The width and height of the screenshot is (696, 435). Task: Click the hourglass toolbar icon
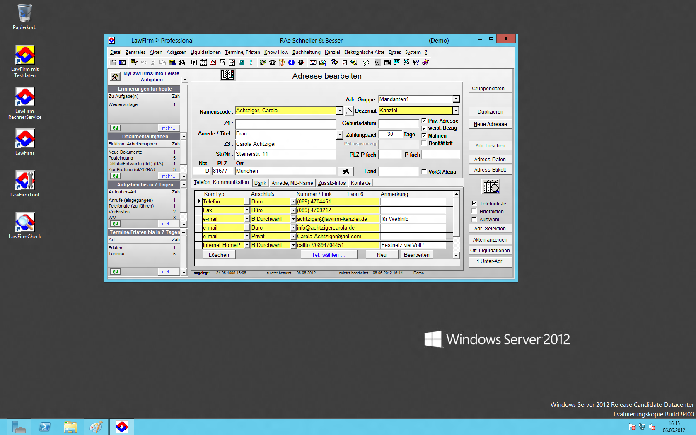pyautogui.click(x=251, y=63)
